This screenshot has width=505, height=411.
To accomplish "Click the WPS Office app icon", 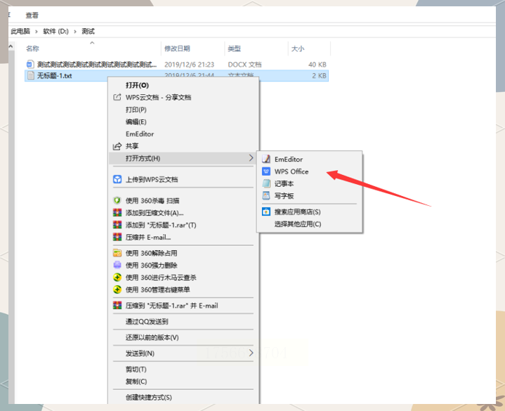I will click(266, 171).
